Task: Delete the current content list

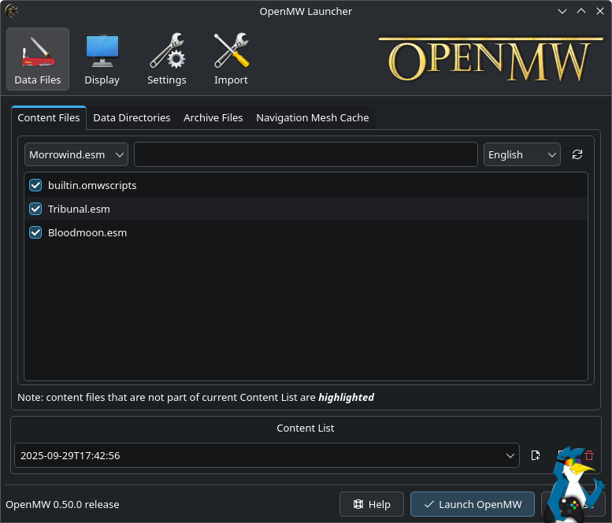Action: click(x=589, y=455)
